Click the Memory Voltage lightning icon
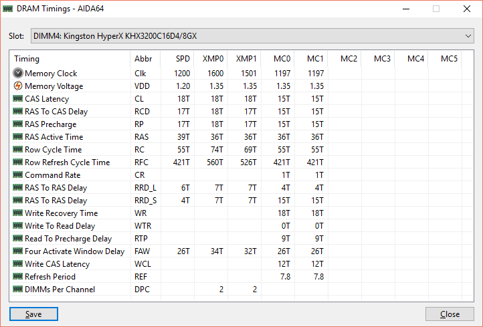 coord(17,86)
